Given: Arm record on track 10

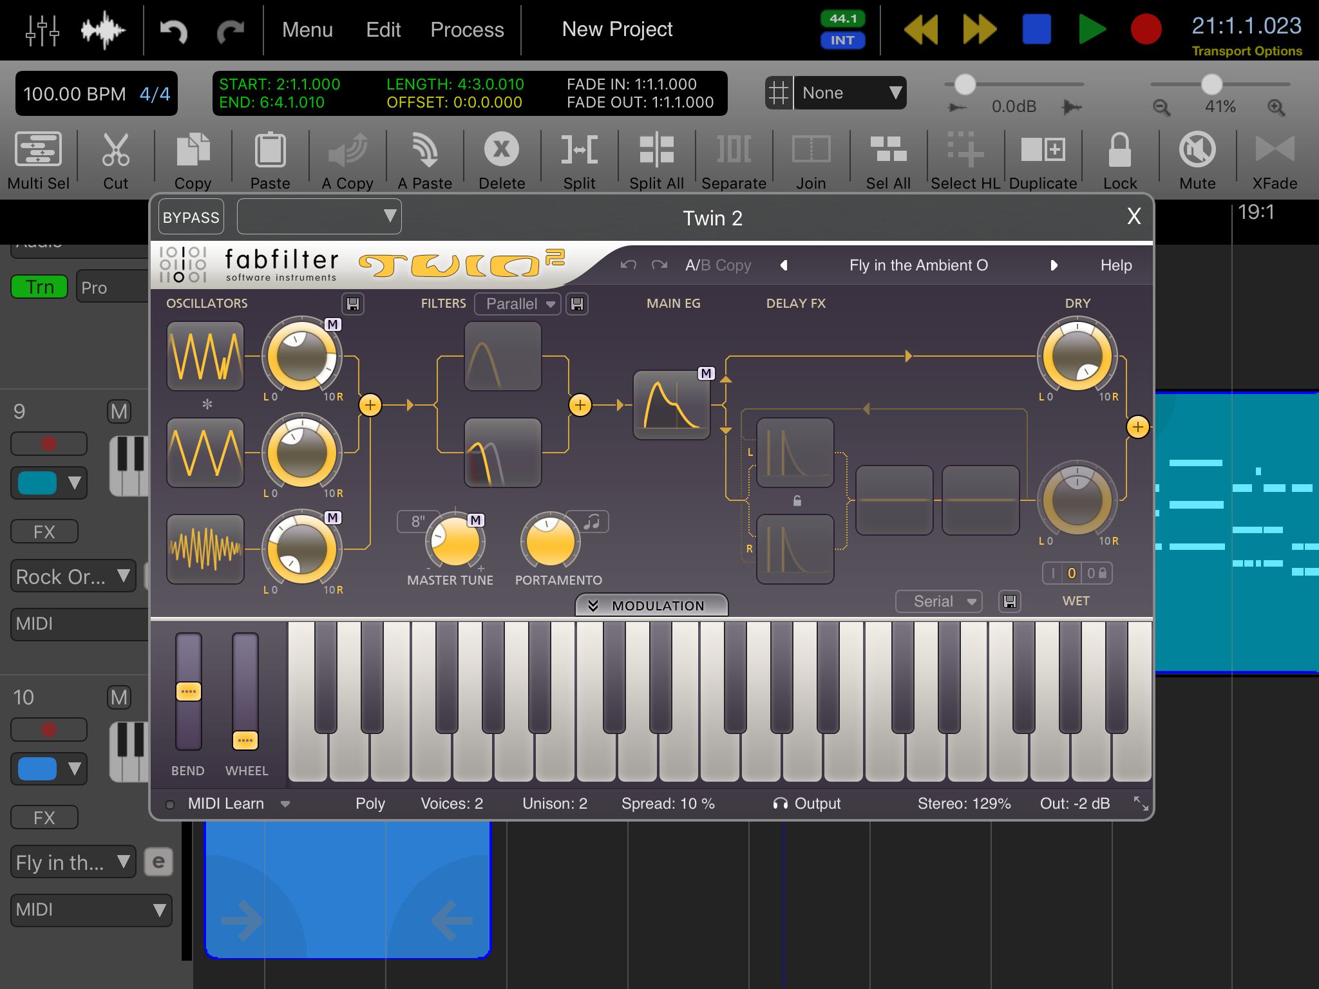Looking at the screenshot, I should click(x=49, y=730).
